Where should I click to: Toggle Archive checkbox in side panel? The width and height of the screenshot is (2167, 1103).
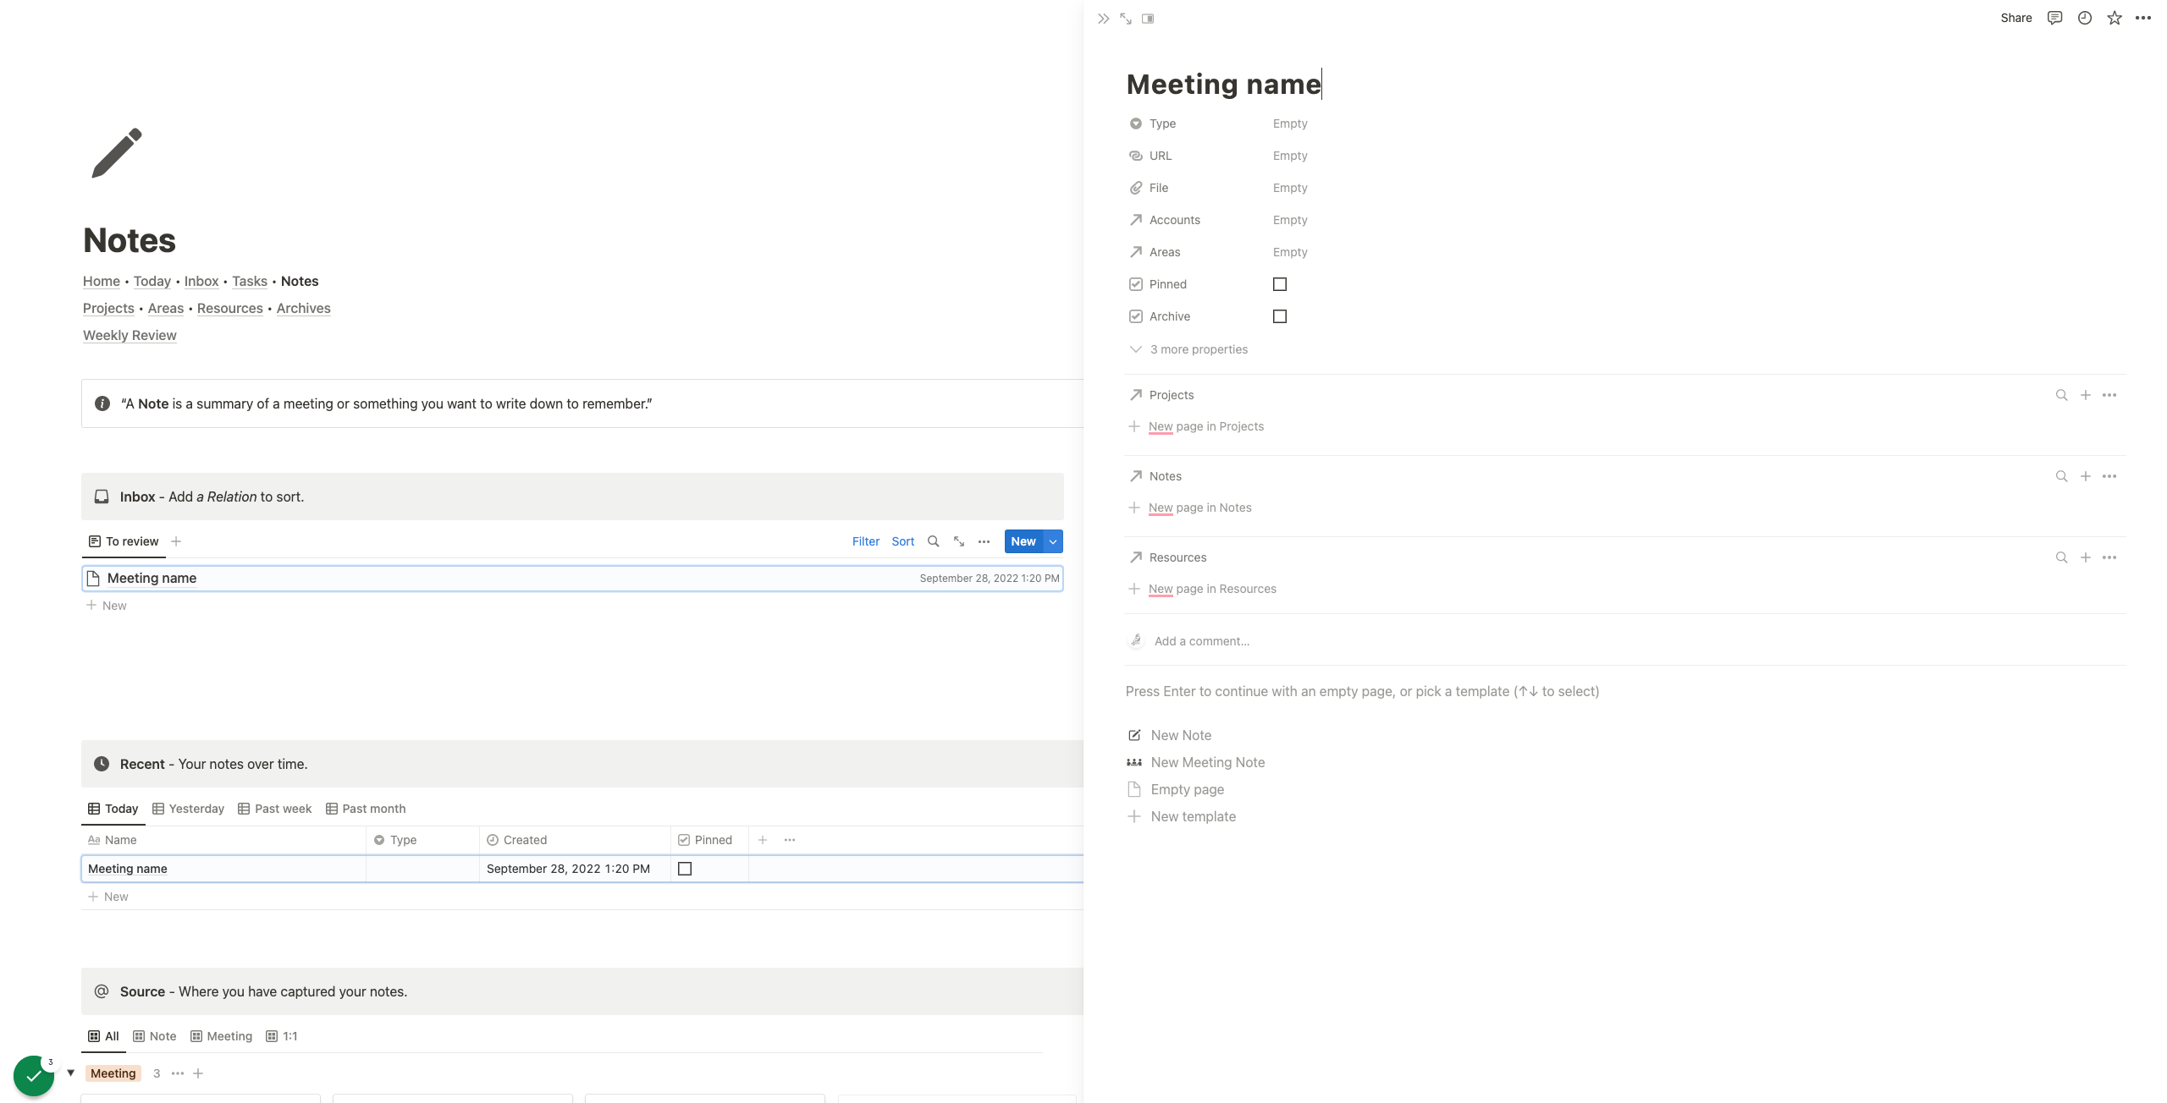(1280, 316)
